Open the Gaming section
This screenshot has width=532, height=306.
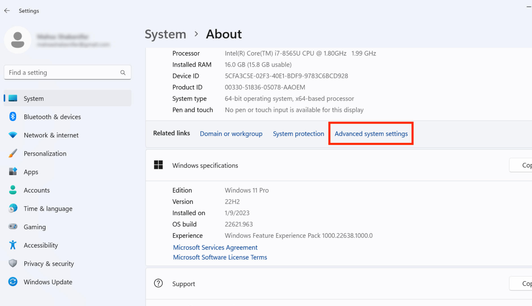coord(35,227)
